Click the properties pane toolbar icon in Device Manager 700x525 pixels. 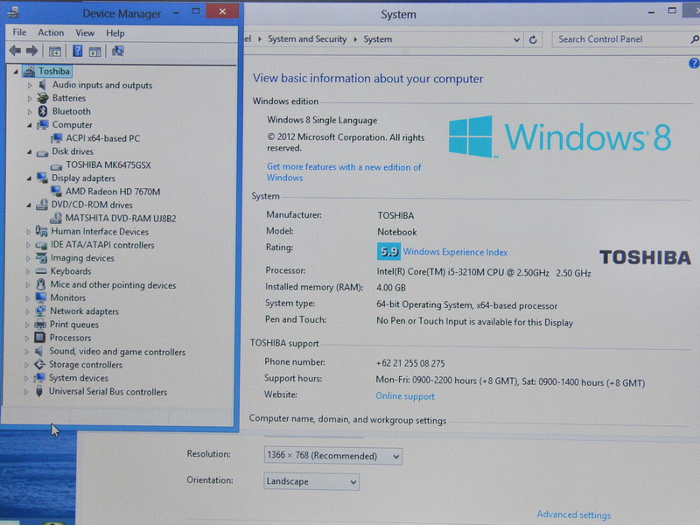[x=94, y=52]
